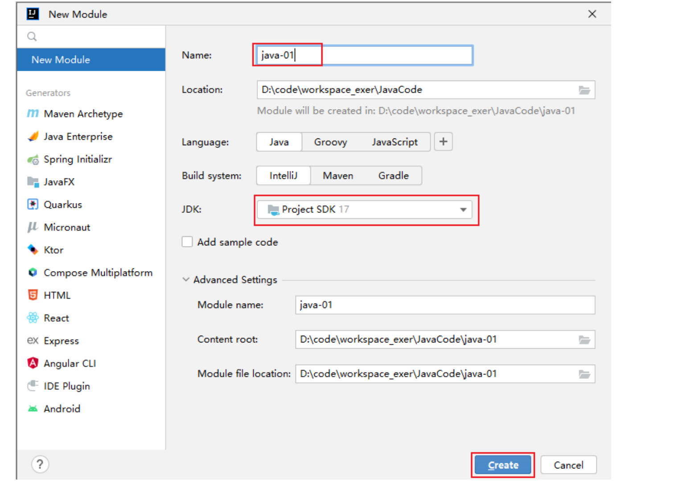
Task: Click the Ktor generator icon
Action: pyautogui.click(x=33, y=250)
